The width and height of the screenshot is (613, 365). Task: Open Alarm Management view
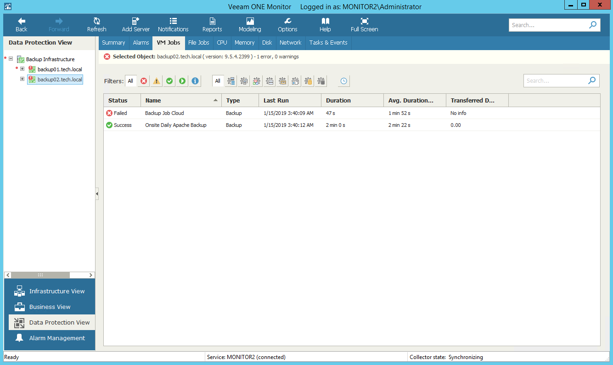57,338
